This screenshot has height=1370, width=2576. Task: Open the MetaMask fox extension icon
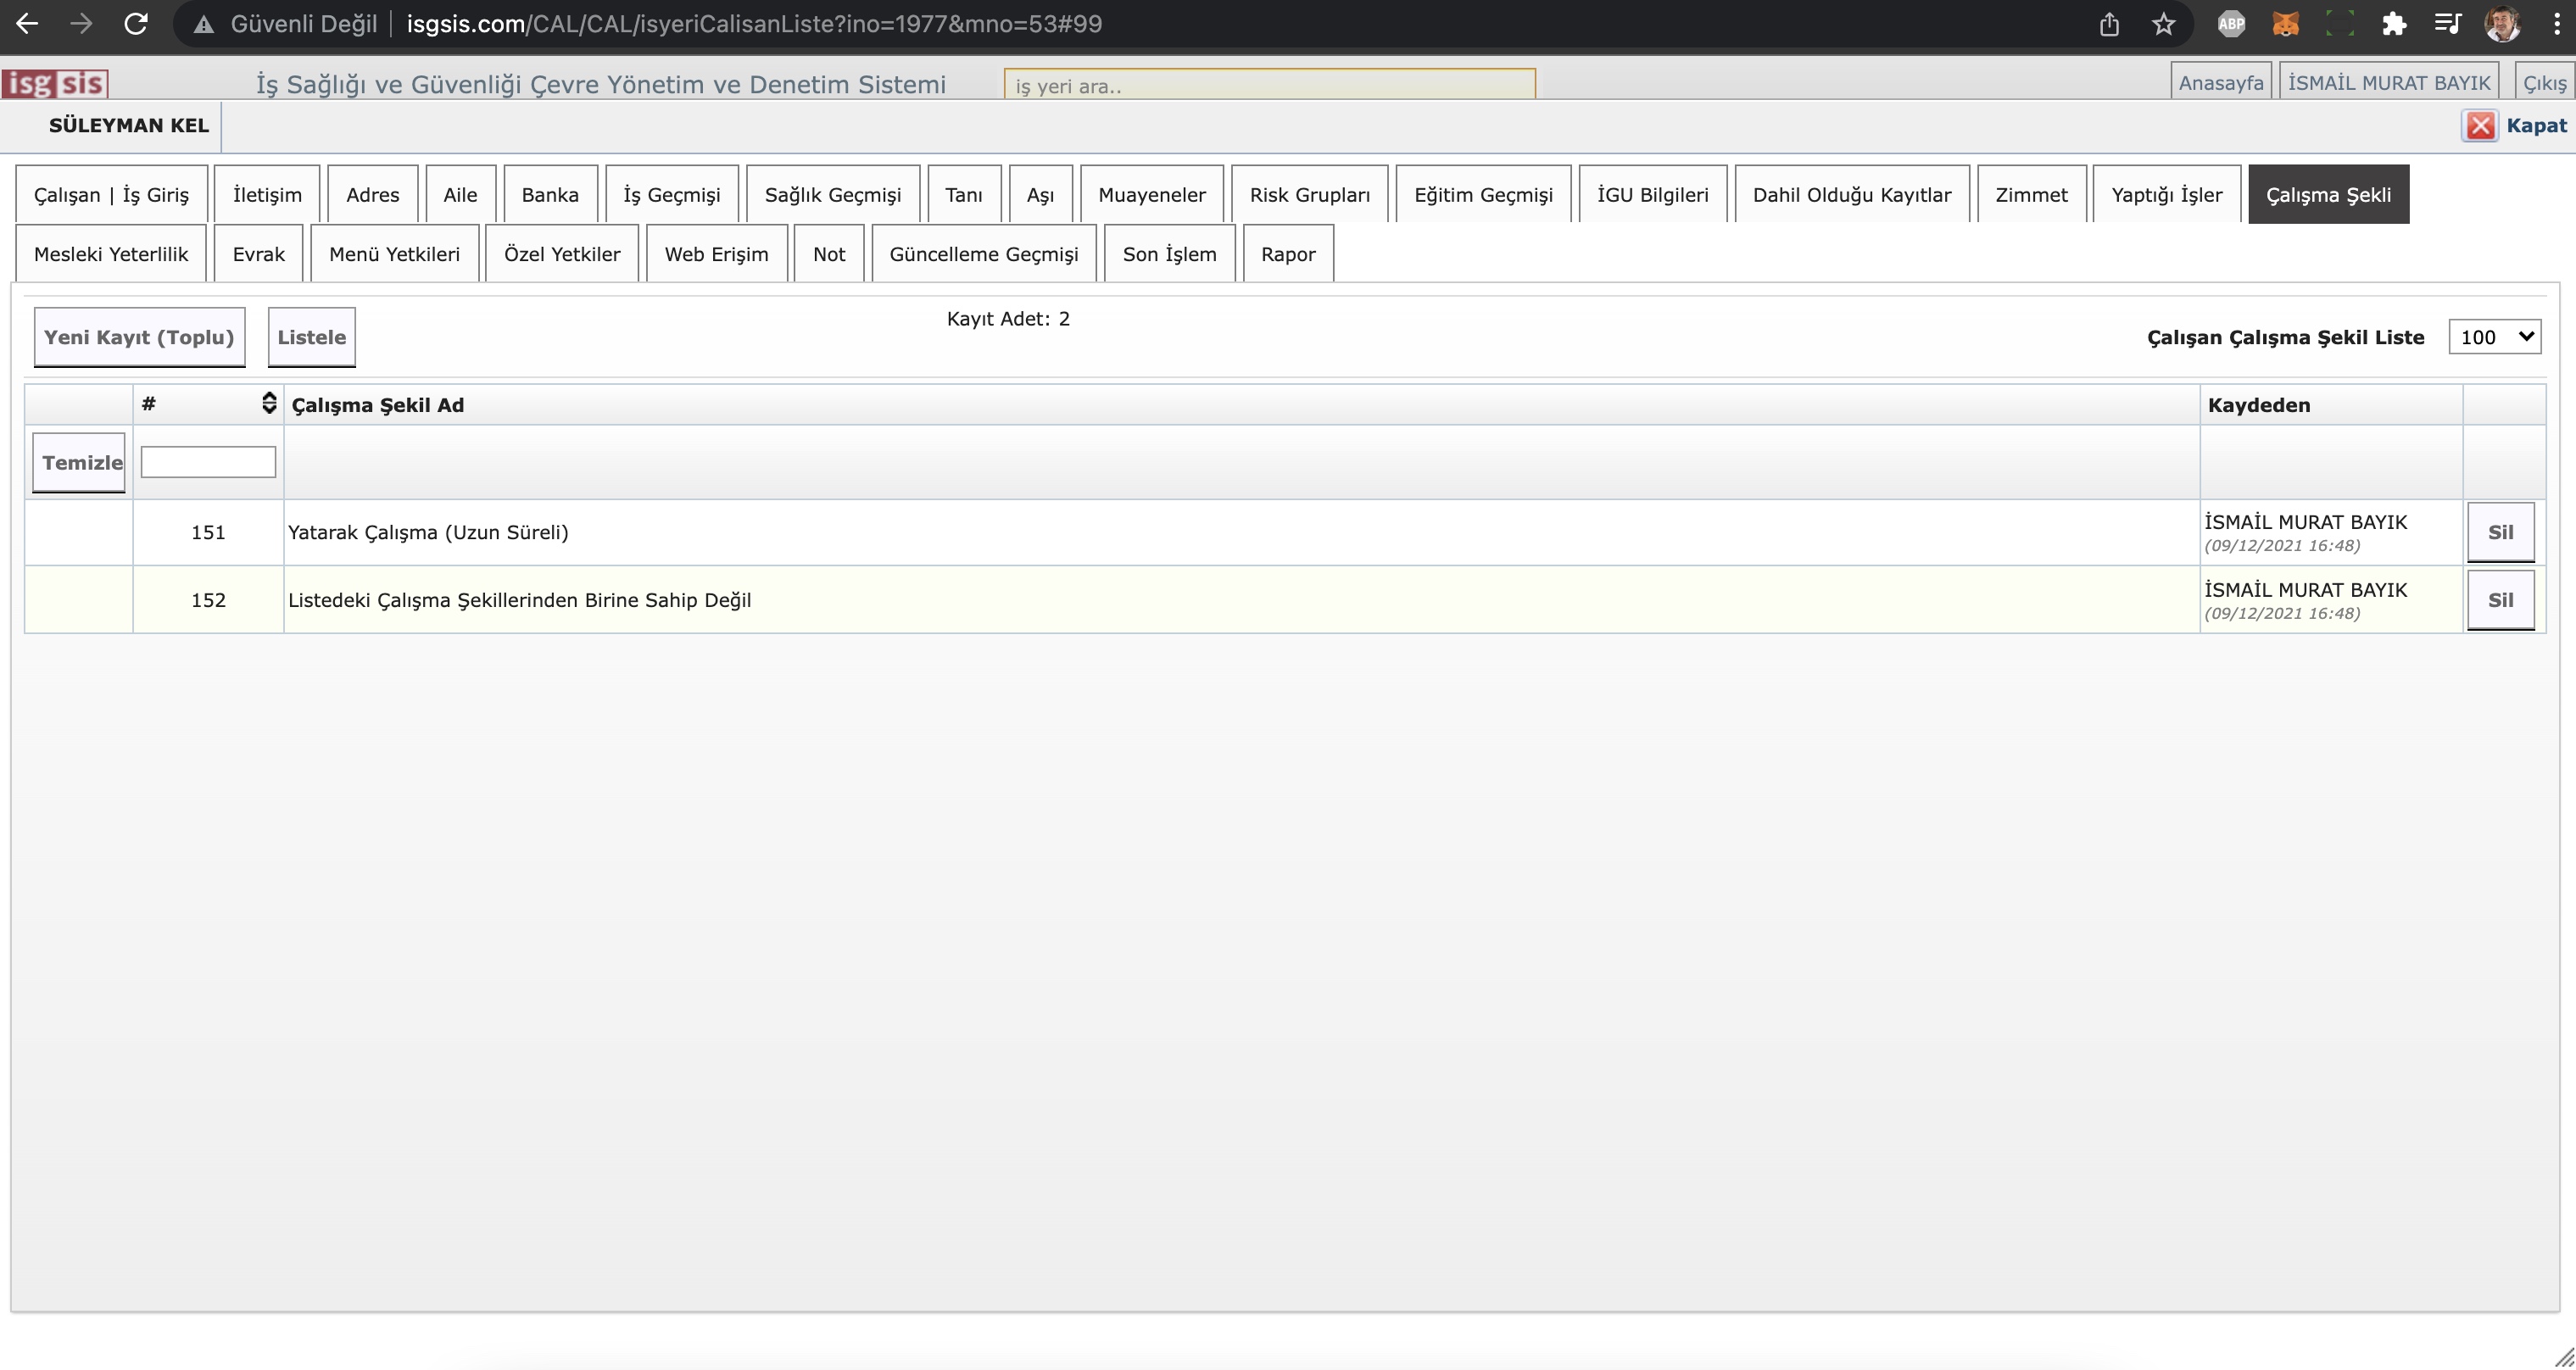[x=2285, y=24]
